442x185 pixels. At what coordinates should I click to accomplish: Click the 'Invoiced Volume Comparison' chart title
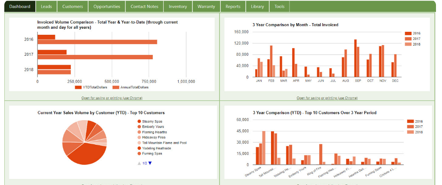pos(107,24)
